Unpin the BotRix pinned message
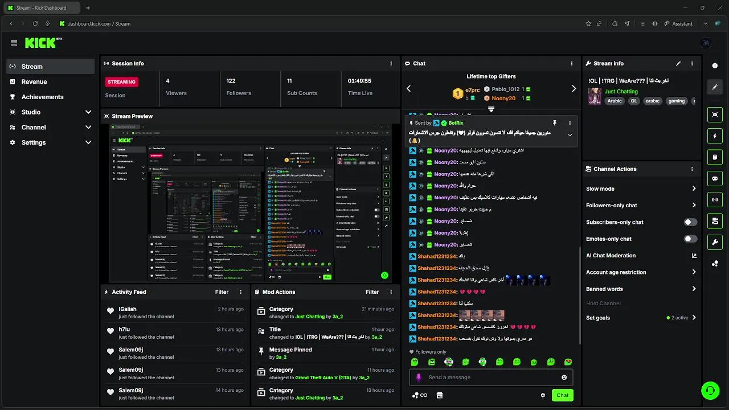Image resolution: width=729 pixels, height=410 pixels. pyautogui.click(x=554, y=123)
